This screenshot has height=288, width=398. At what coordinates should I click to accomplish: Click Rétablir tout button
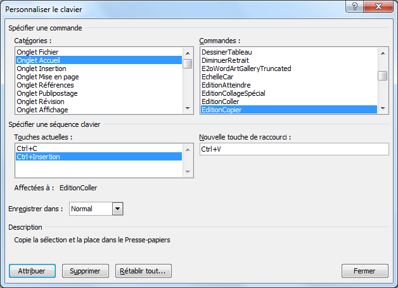[x=143, y=271]
